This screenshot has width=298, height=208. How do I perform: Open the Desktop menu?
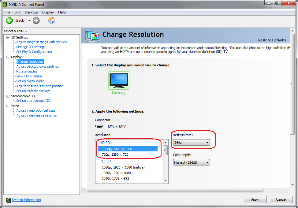[x=31, y=12]
